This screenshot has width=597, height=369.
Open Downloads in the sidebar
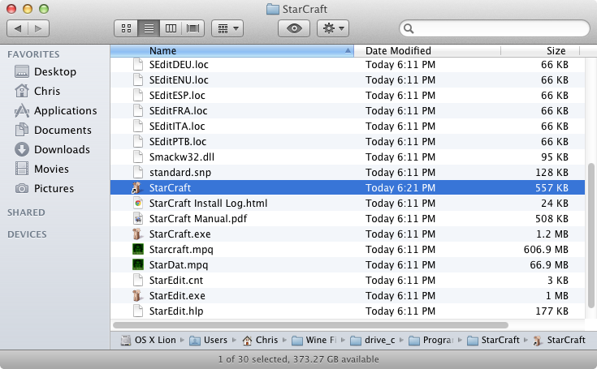pyautogui.click(x=52, y=149)
